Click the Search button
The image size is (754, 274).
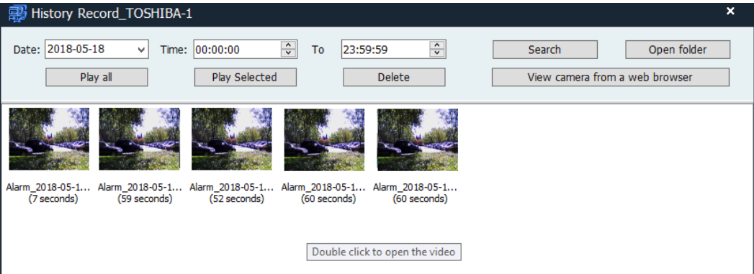tap(545, 50)
